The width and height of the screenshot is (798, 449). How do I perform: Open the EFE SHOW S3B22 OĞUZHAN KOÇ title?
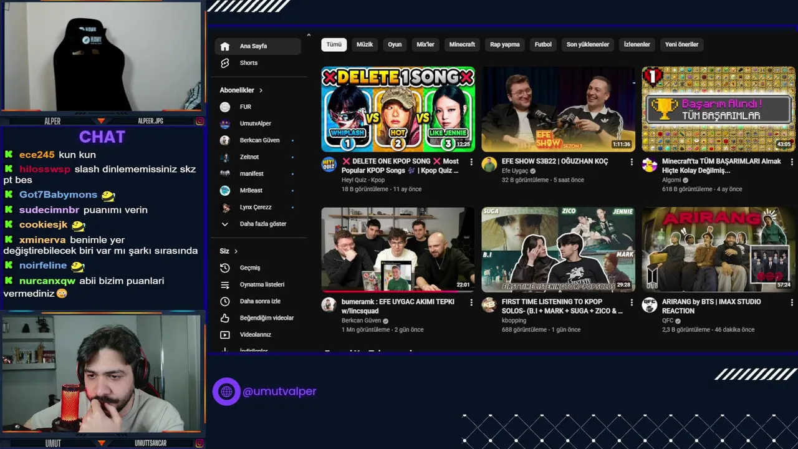click(x=555, y=162)
